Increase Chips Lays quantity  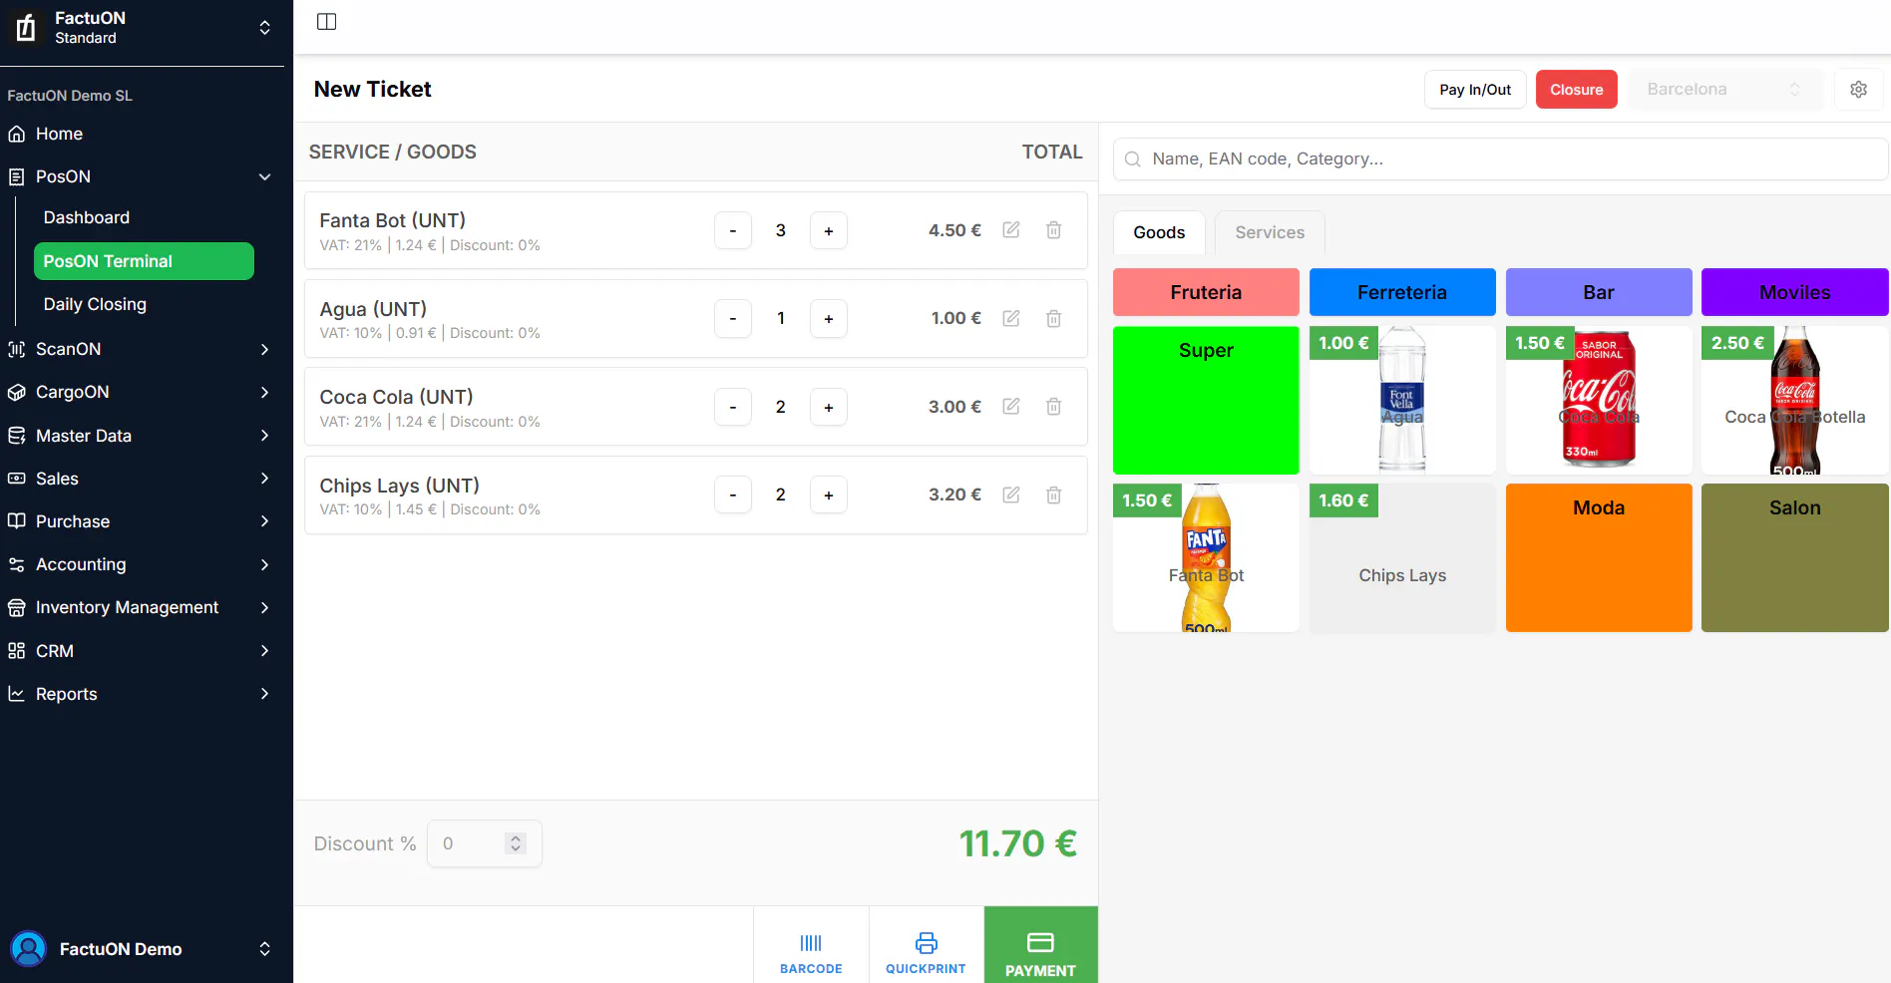pos(829,495)
